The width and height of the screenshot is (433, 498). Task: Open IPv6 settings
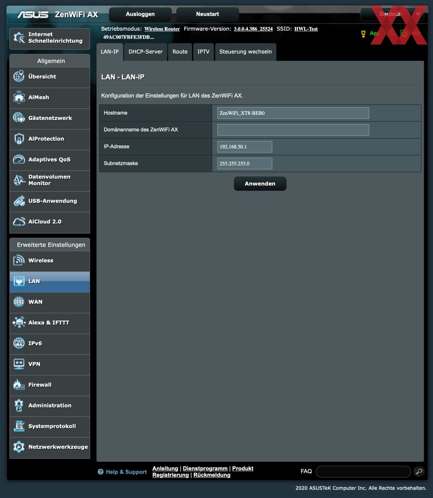tap(50, 344)
